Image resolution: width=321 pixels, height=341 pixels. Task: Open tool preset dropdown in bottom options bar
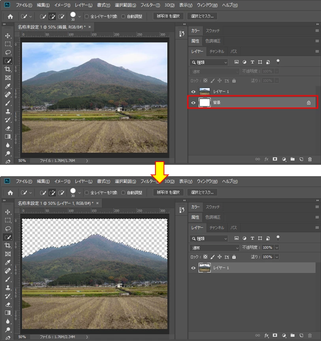[x=30, y=193]
